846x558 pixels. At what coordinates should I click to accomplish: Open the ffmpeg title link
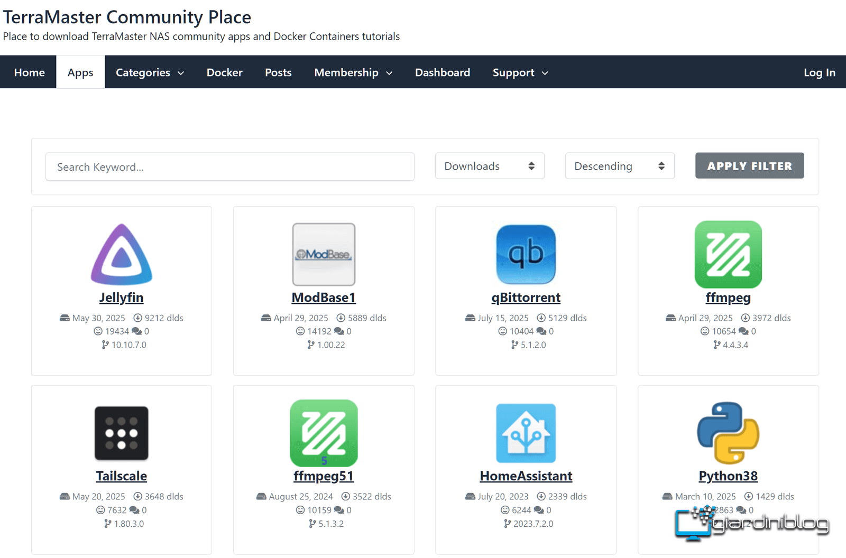pyautogui.click(x=728, y=297)
